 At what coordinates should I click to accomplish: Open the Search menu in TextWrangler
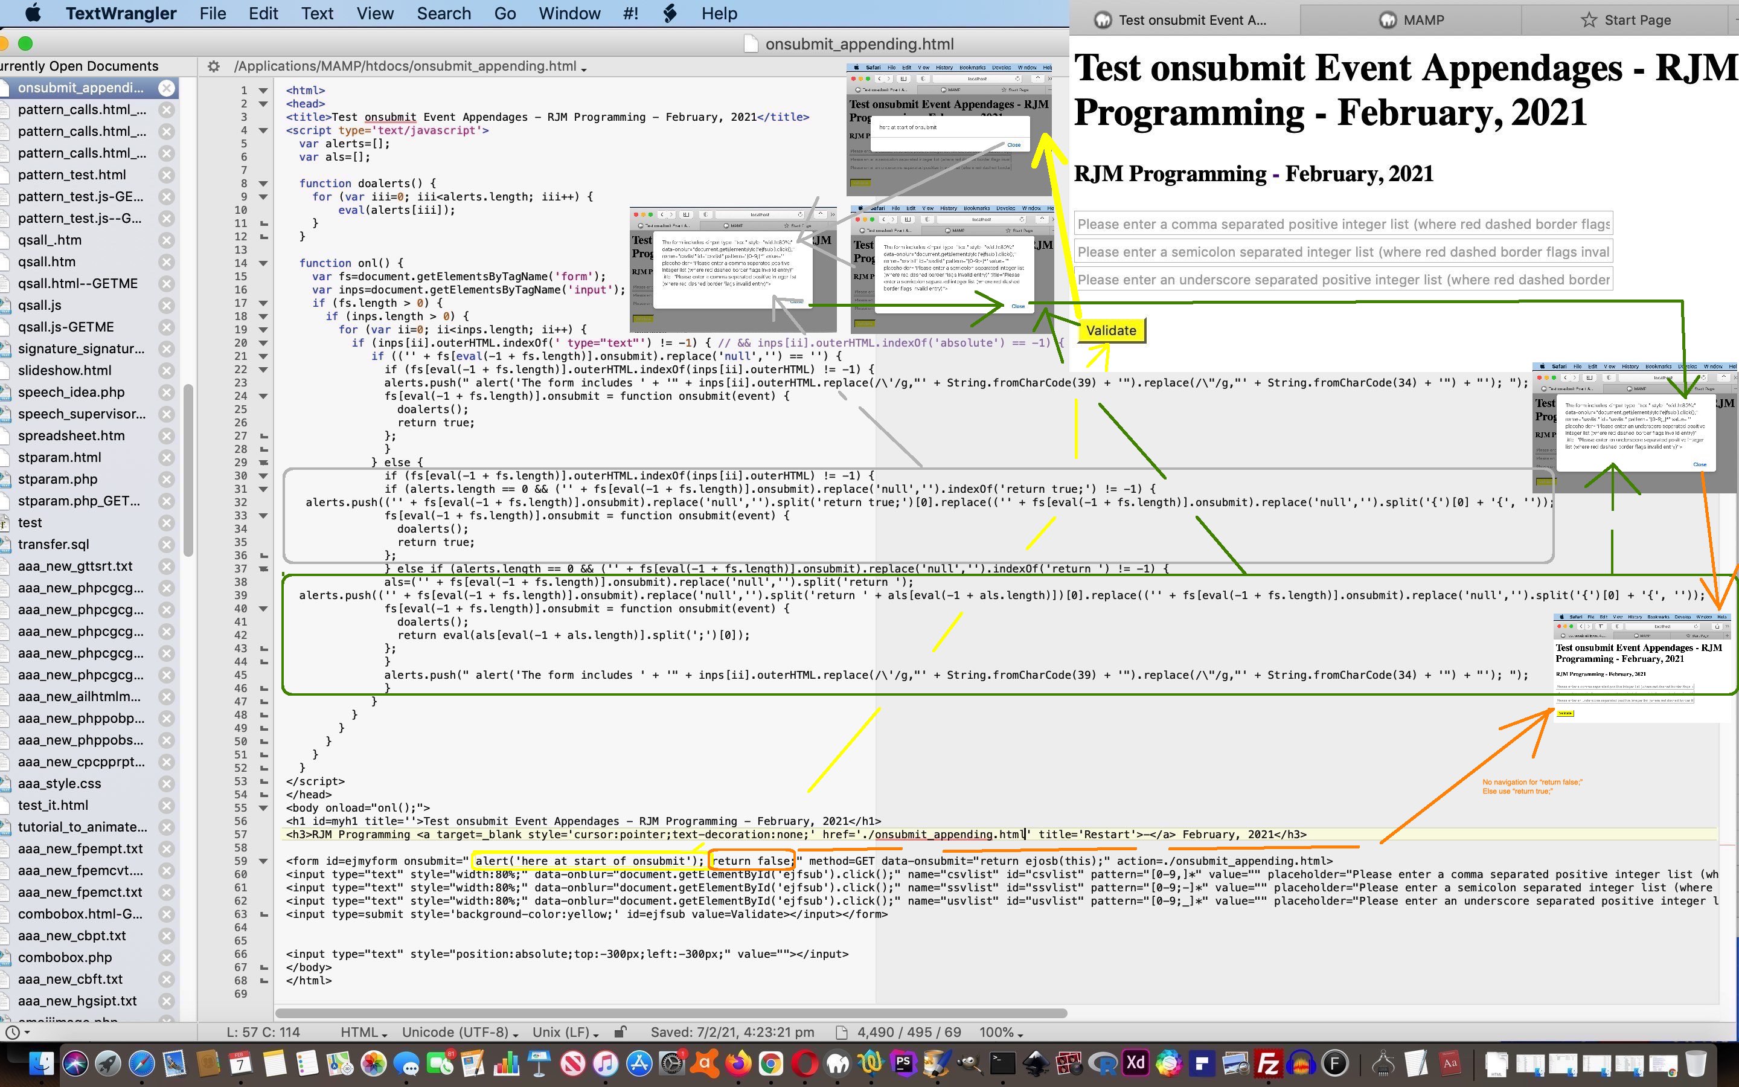[x=444, y=13]
